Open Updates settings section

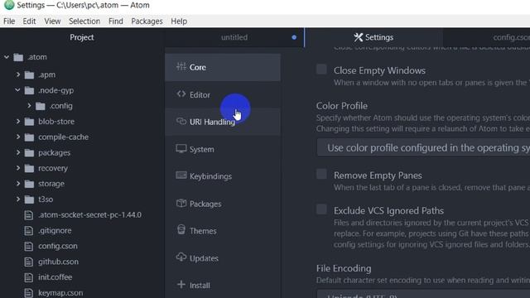pyautogui.click(x=223, y=258)
